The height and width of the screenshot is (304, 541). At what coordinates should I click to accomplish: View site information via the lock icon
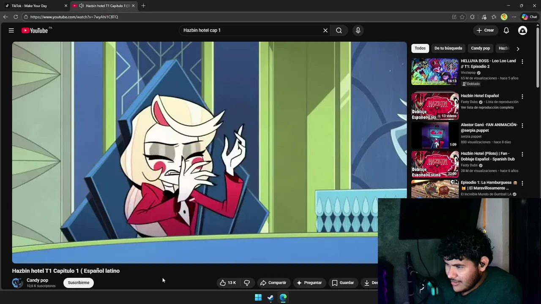(x=26, y=17)
